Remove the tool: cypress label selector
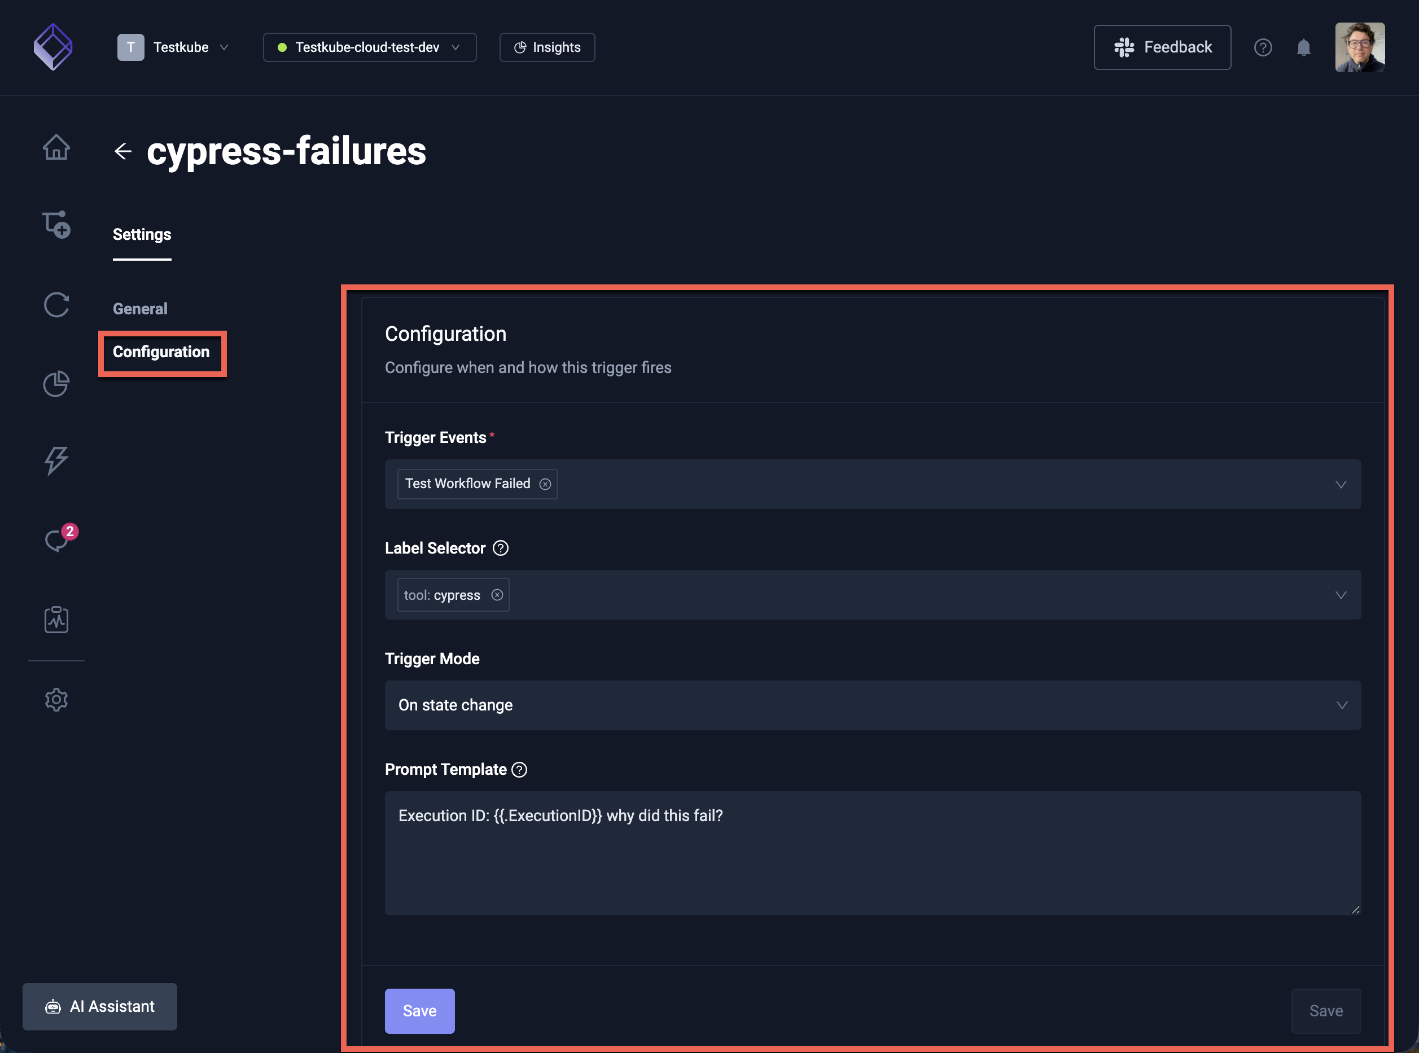 click(497, 595)
